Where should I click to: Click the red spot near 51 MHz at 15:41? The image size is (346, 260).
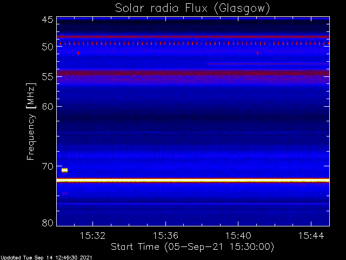click(x=257, y=53)
